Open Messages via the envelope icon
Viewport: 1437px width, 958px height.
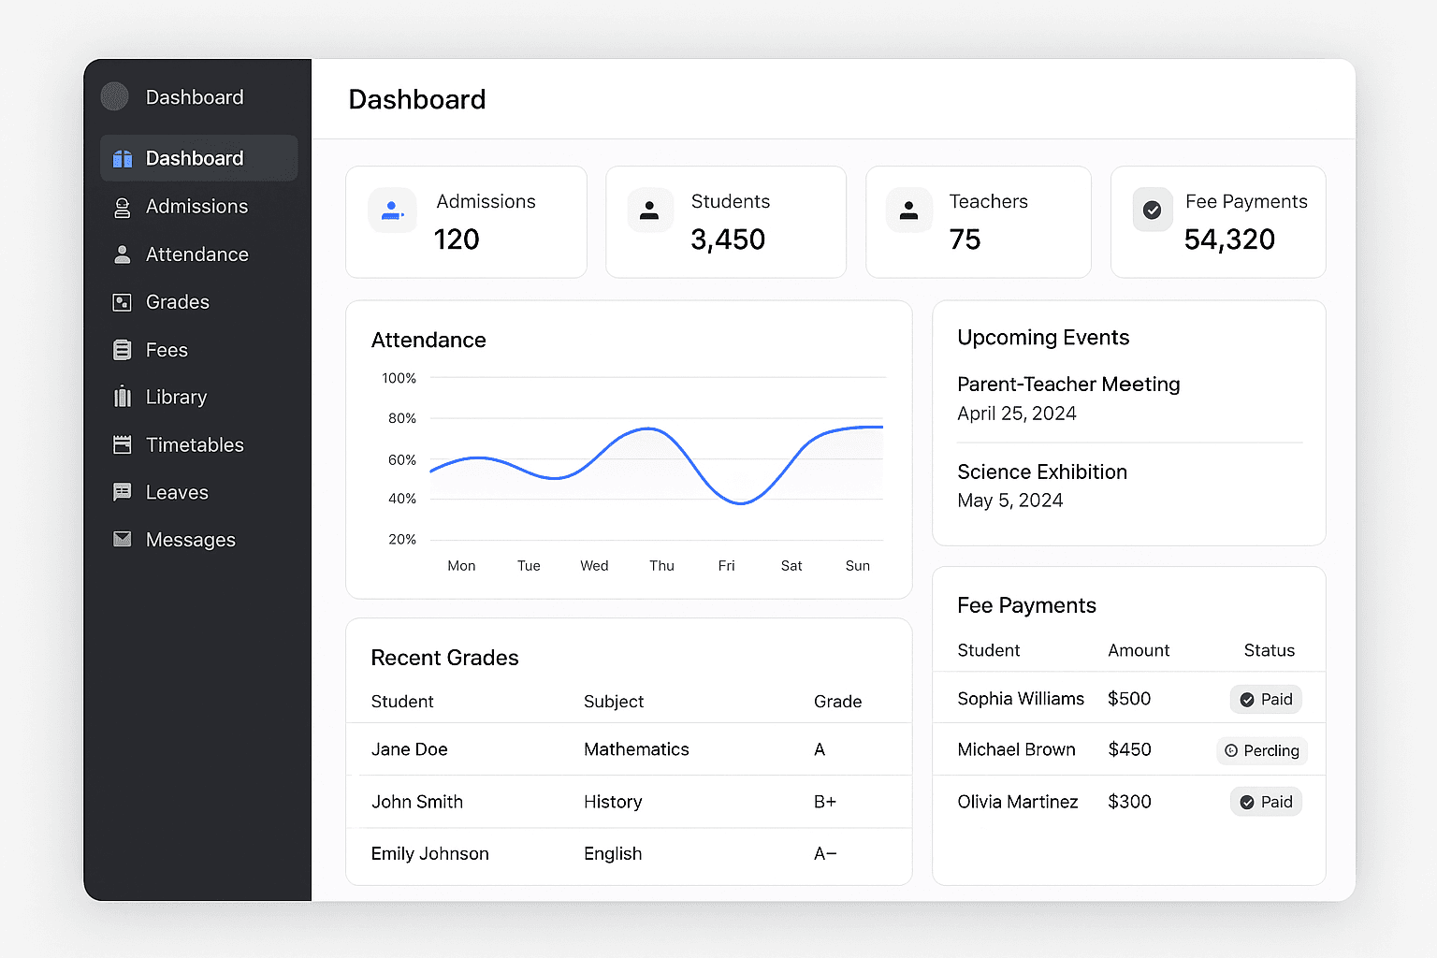[123, 540]
